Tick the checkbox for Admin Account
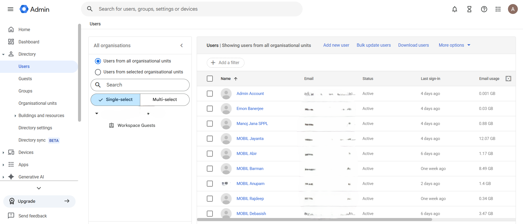Image resolution: width=523 pixels, height=224 pixels. pyautogui.click(x=210, y=94)
